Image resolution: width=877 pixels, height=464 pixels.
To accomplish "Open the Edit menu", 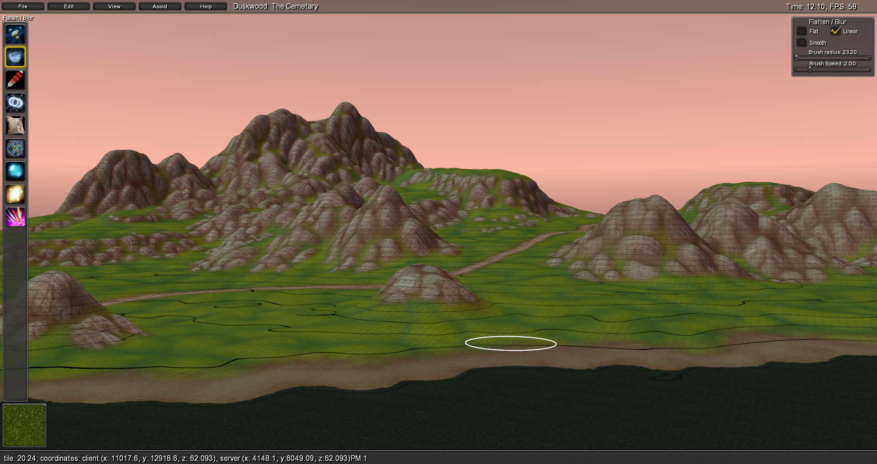I will pyautogui.click(x=69, y=6).
